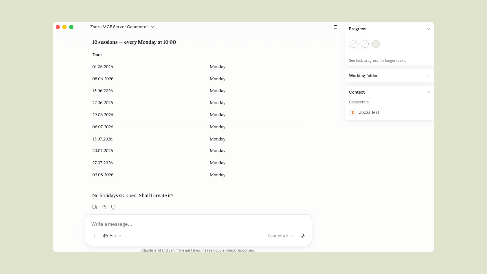The width and height of the screenshot is (487, 274).
Task: Click the first completed progress step
Action: click(x=354, y=44)
